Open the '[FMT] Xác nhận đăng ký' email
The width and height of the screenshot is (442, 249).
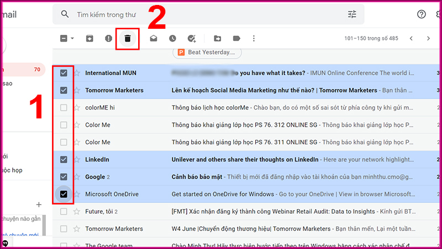pyautogui.click(x=273, y=211)
